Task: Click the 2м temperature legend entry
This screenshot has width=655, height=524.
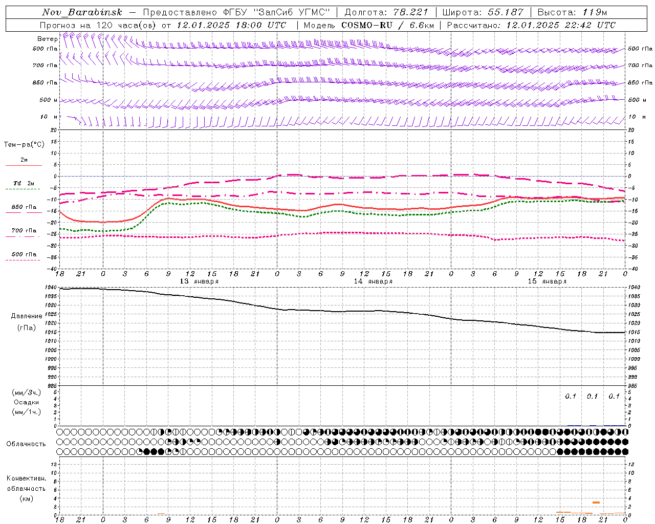Action: tap(24, 160)
